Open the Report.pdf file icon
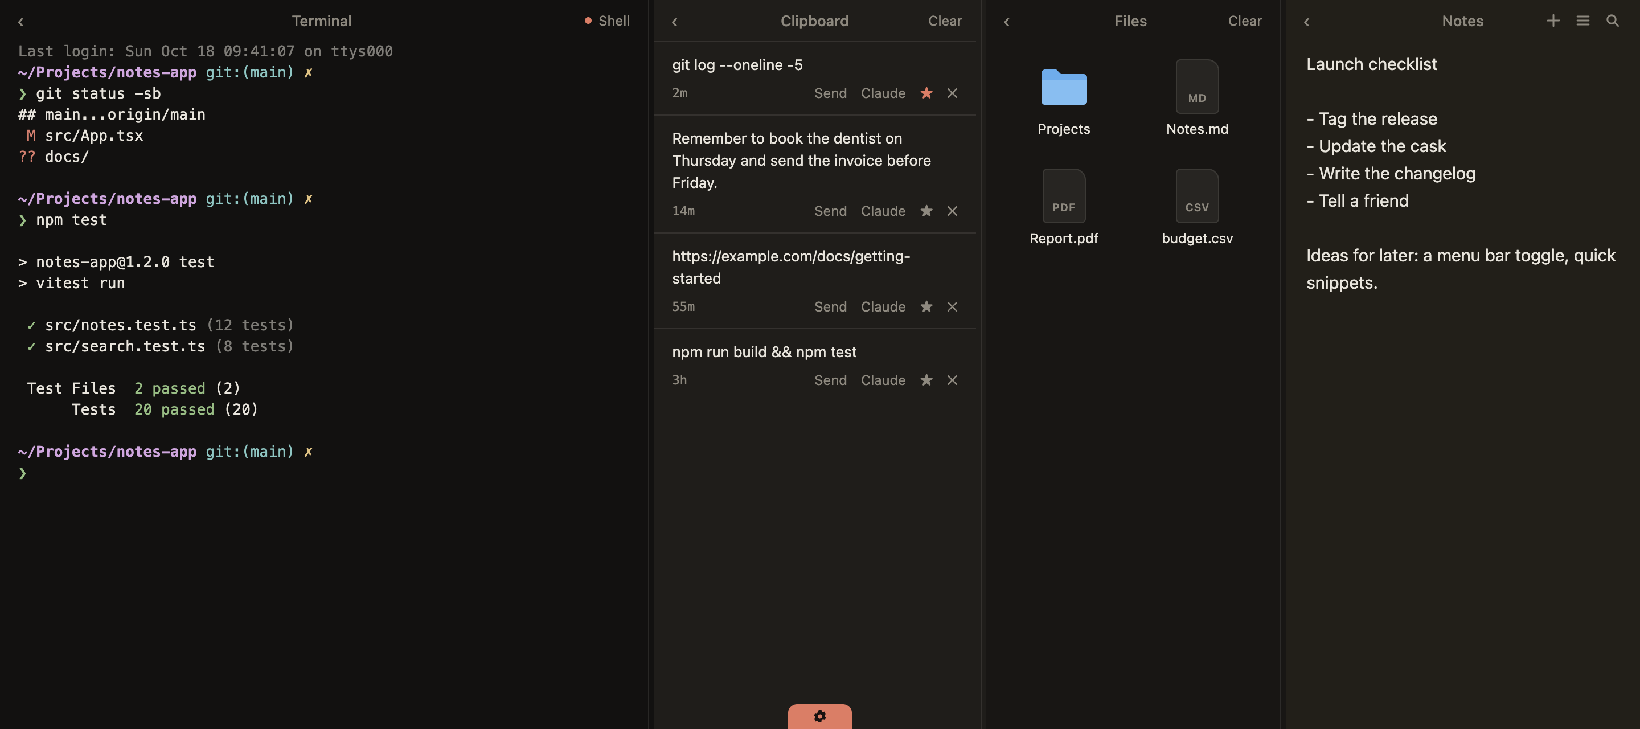The image size is (1640, 729). 1064,196
